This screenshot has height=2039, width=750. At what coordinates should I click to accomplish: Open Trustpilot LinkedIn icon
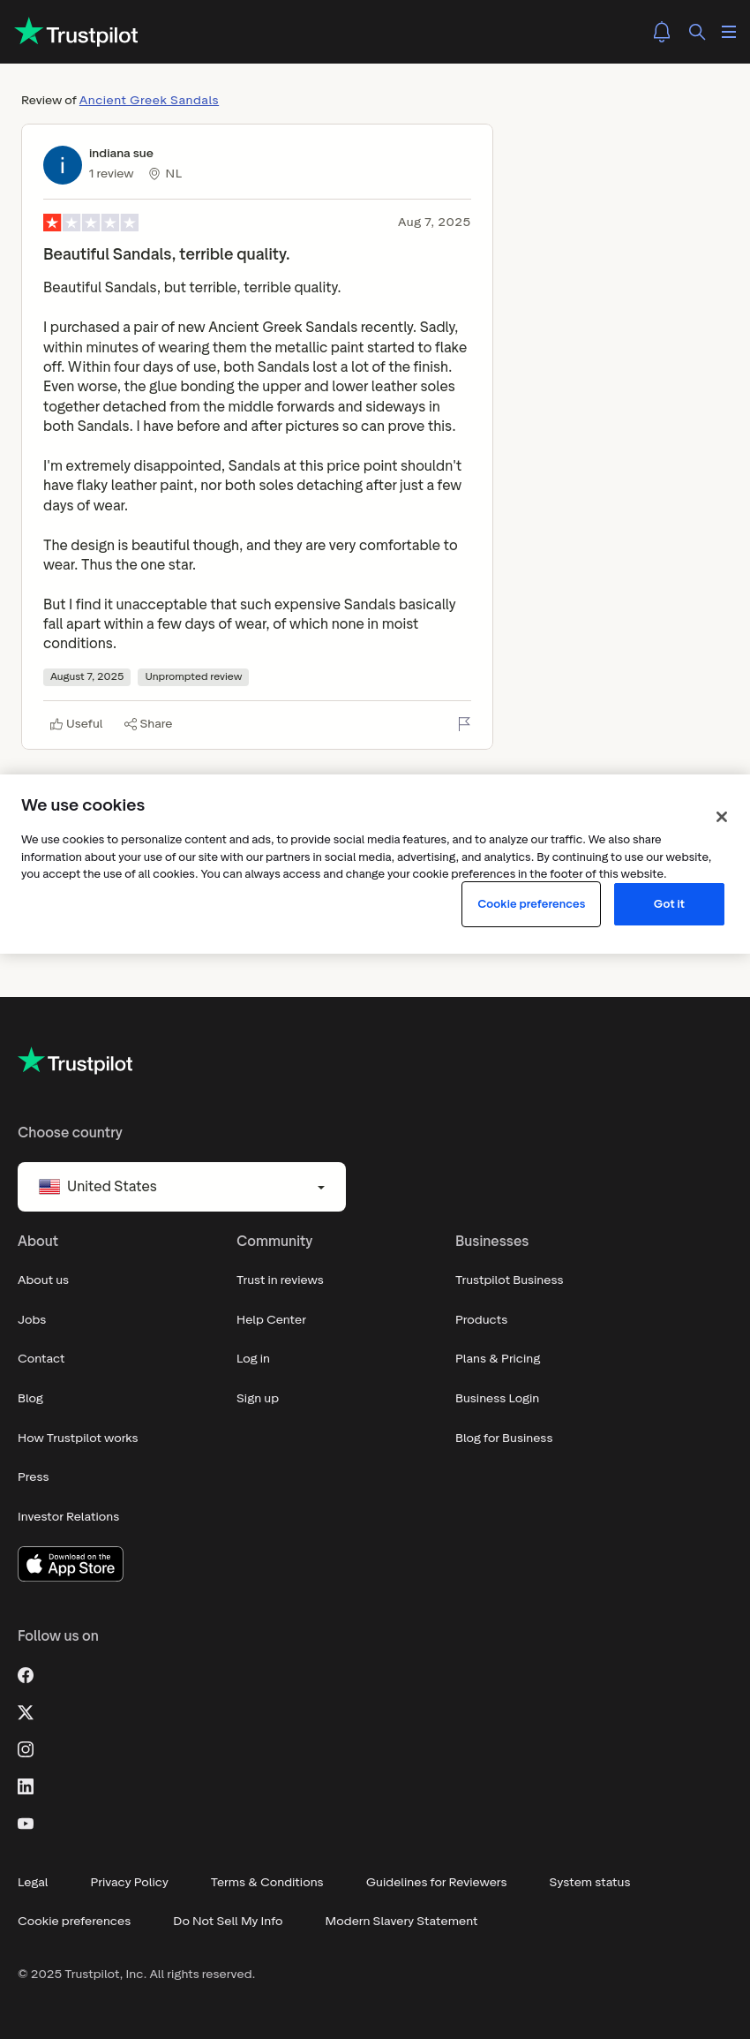pyautogui.click(x=26, y=1786)
